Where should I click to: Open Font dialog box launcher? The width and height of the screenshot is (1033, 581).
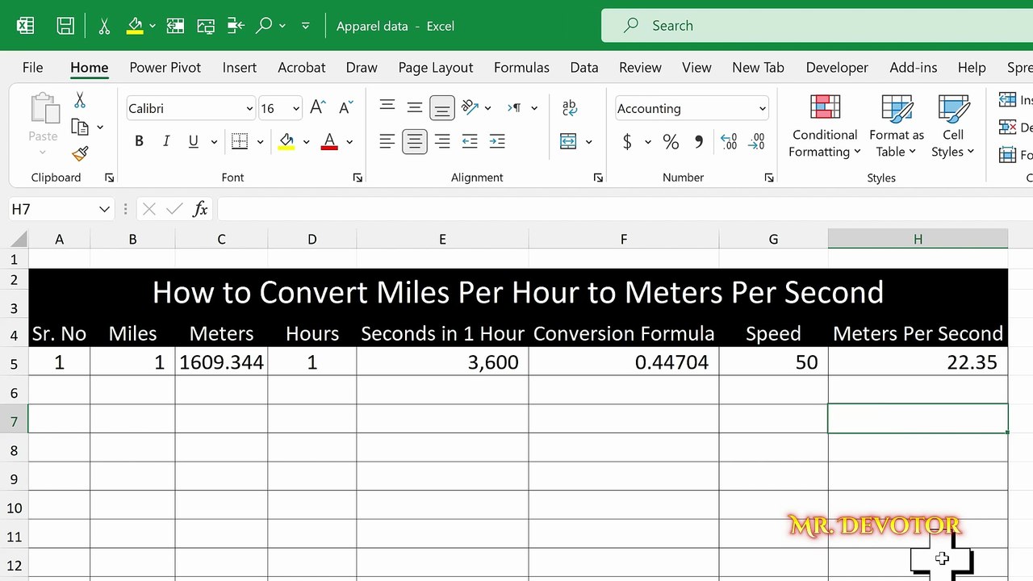coord(358,178)
